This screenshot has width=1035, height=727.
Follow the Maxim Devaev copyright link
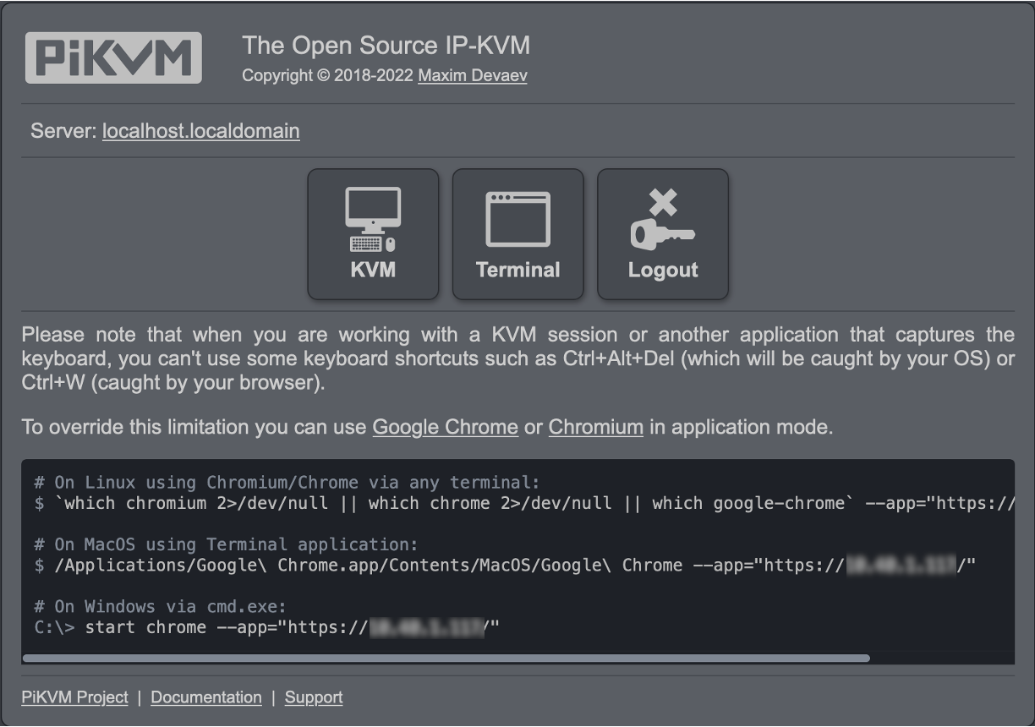(472, 75)
